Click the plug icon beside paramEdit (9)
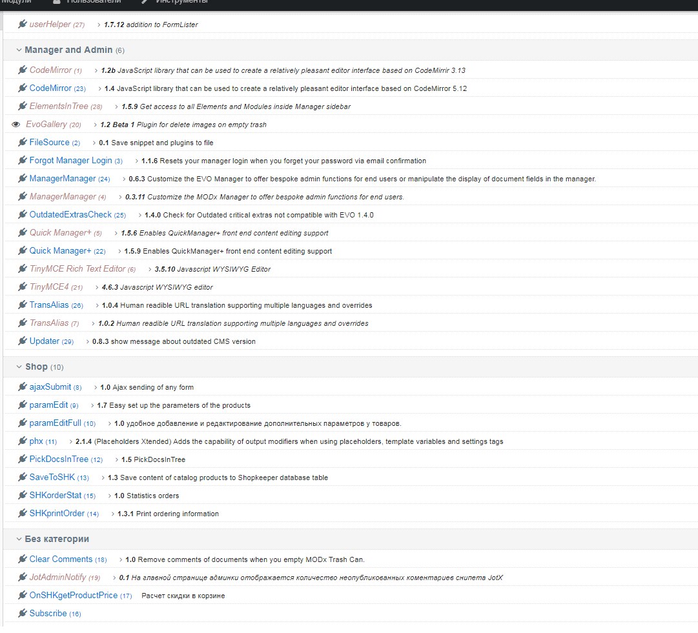The height and width of the screenshot is (633, 698). coord(22,405)
